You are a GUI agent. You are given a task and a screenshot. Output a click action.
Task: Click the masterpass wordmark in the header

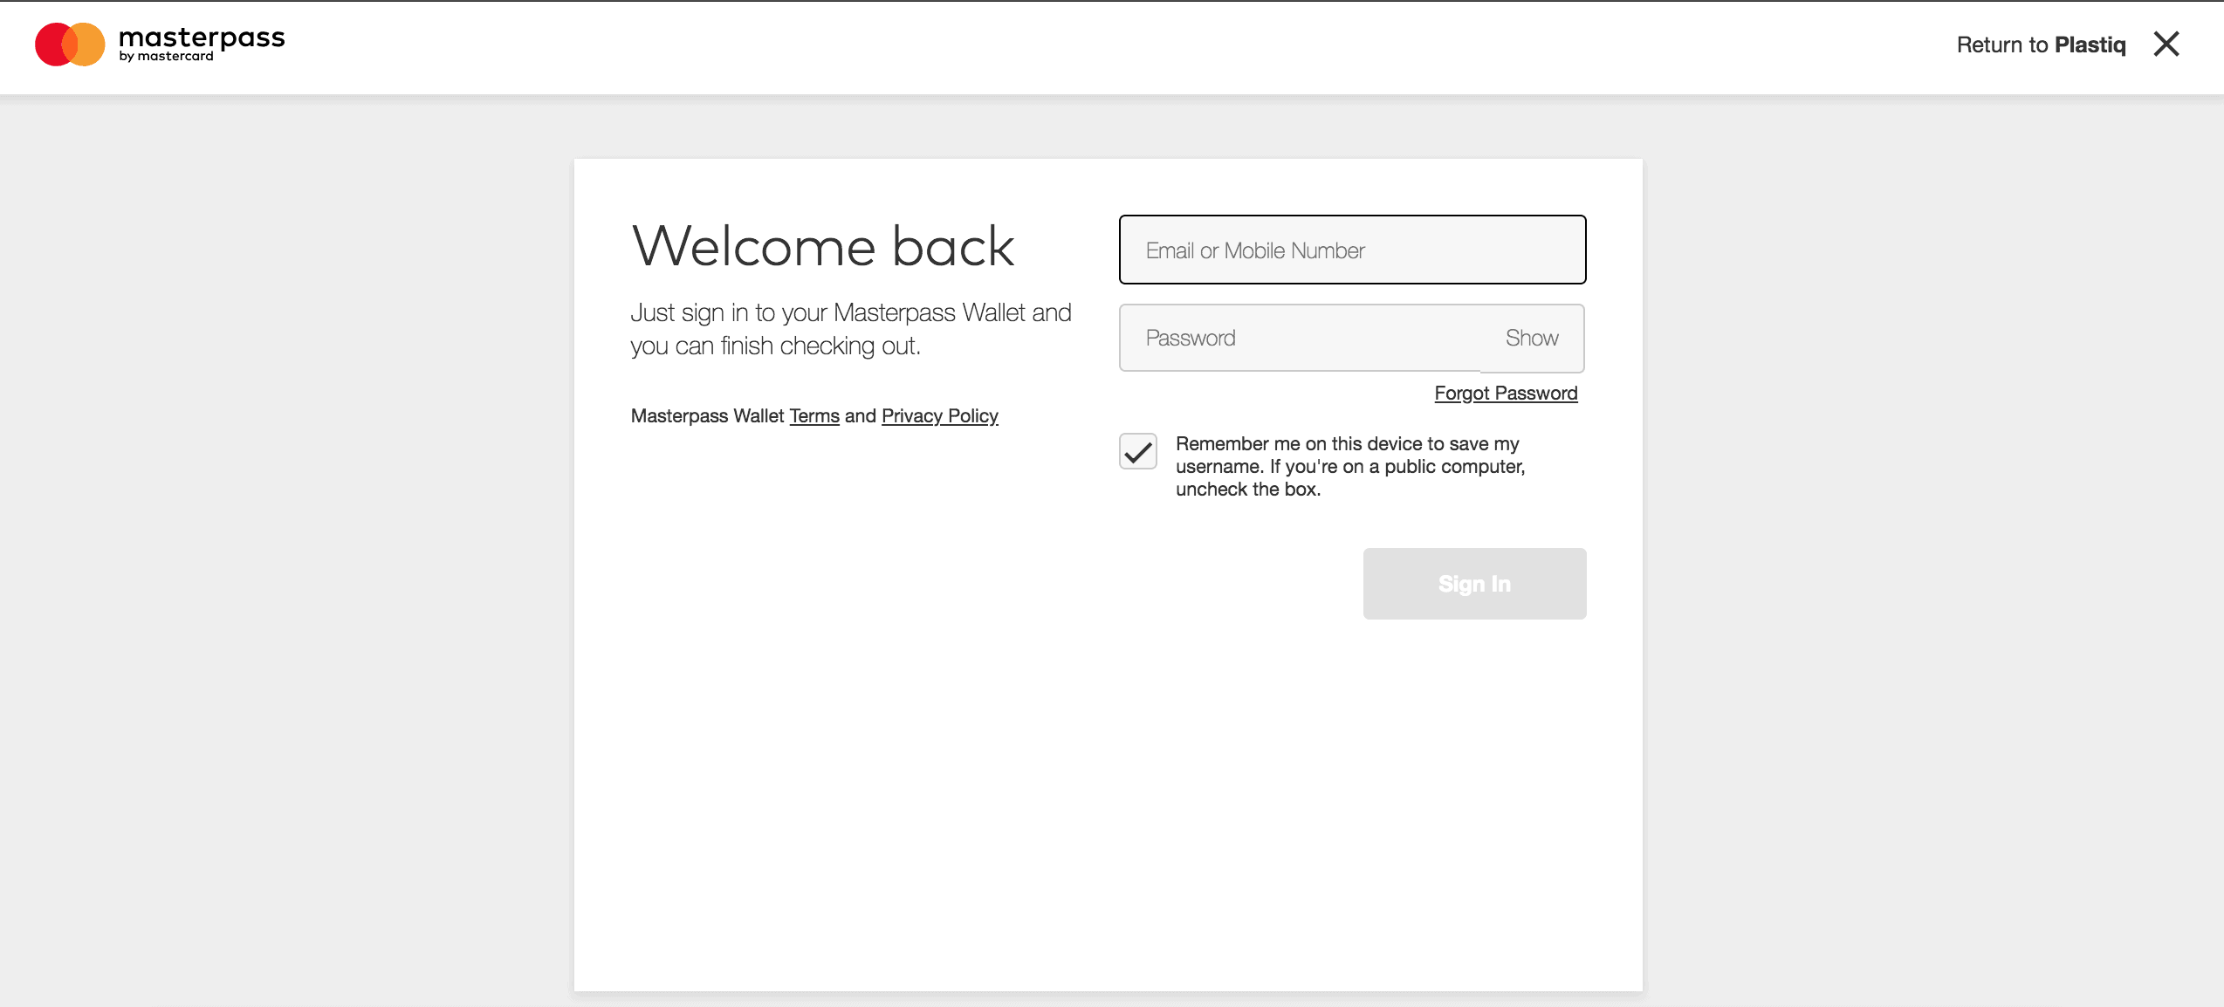point(202,38)
